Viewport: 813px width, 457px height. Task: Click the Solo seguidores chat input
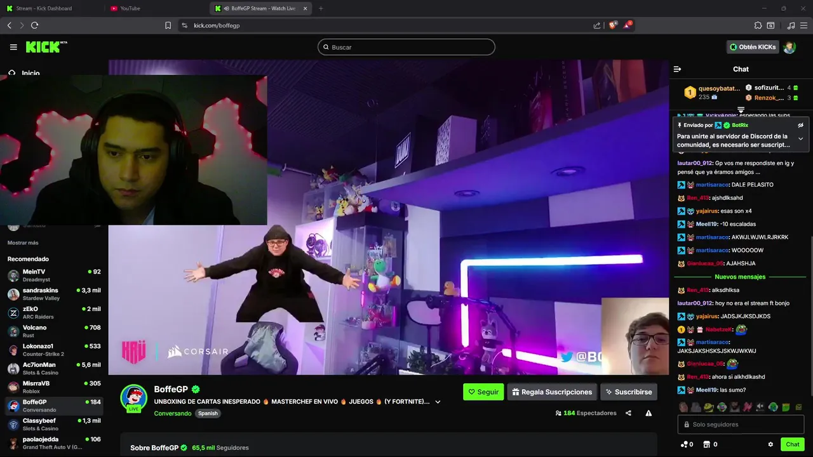pos(741,425)
